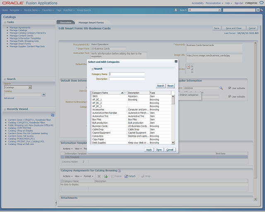Image resolution: width=265 pixels, height=212 pixels.
Task: Collapse the left pane splitter arrow
Action: 56,203
